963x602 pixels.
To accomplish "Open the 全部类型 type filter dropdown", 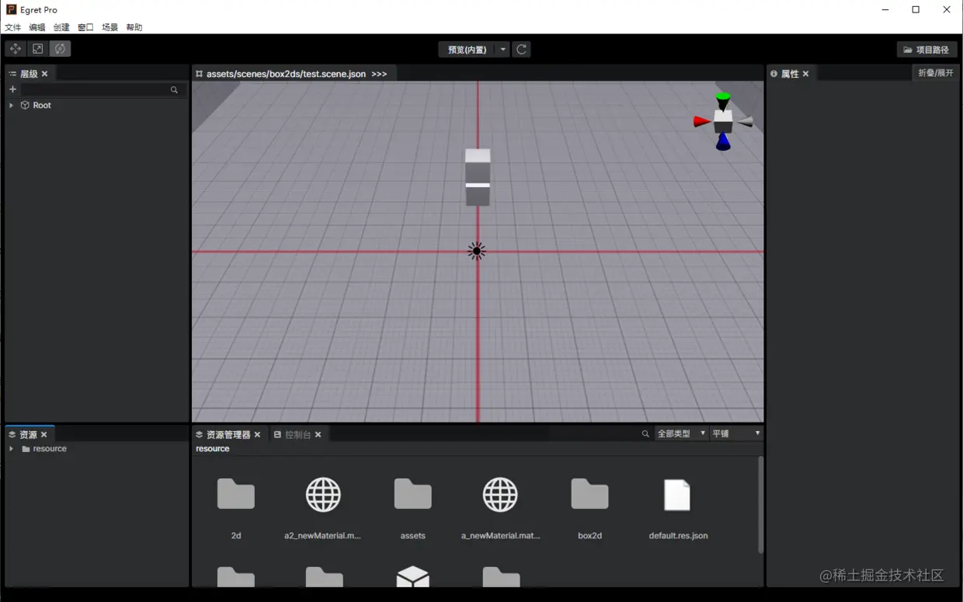I will [x=681, y=433].
